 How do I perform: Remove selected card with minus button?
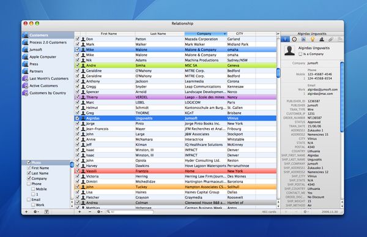[90, 212]
